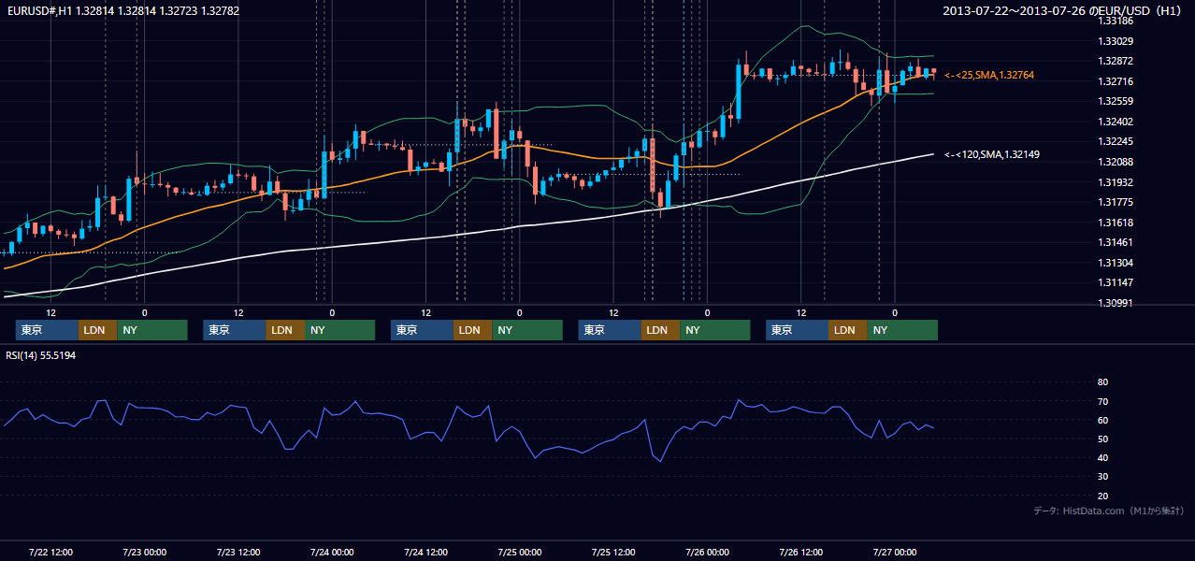
Task: Click the RSI(14) 55.5194 indicator label
Action: [41, 355]
